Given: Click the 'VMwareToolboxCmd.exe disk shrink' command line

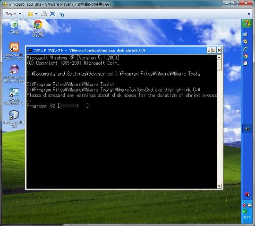Looking at the screenshot, I should pos(113,90).
